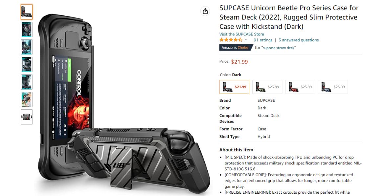Open the sixth thumbnail with hands
Image resolution: width=385 pixels, height=196 pixels.
[x=27, y=99]
